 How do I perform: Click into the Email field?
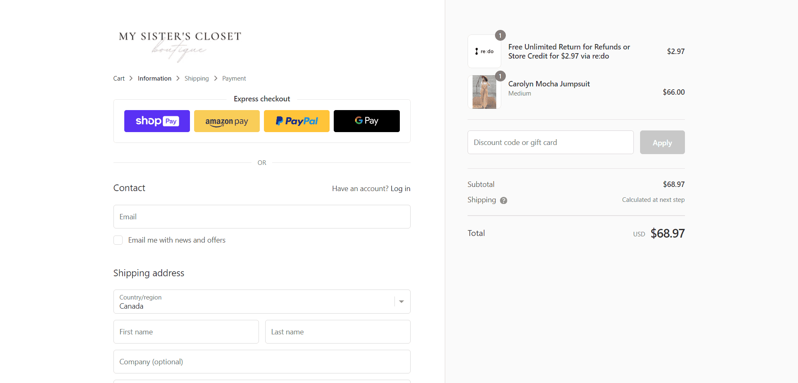coord(262,216)
